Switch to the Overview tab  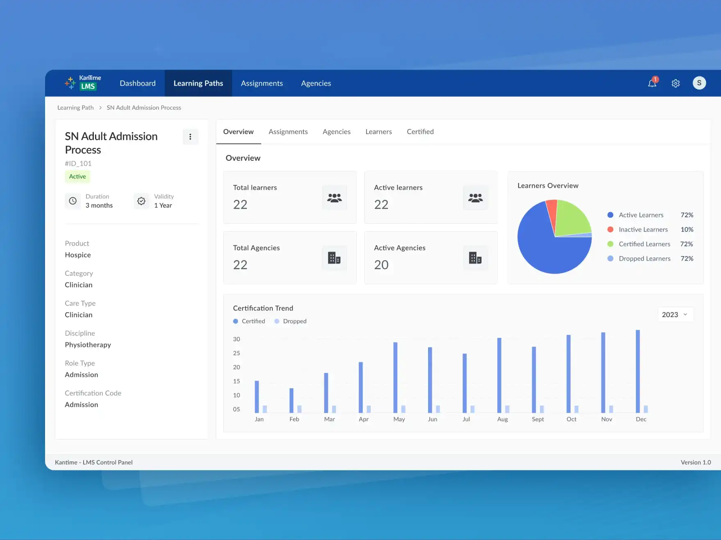click(x=238, y=132)
